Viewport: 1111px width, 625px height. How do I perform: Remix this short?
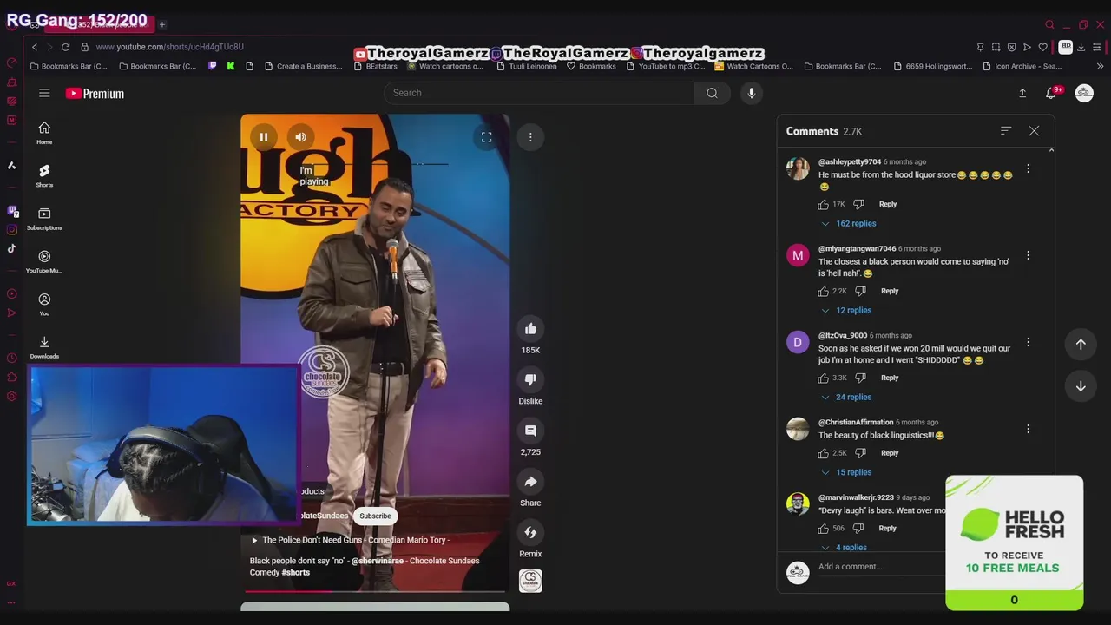(x=530, y=532)
